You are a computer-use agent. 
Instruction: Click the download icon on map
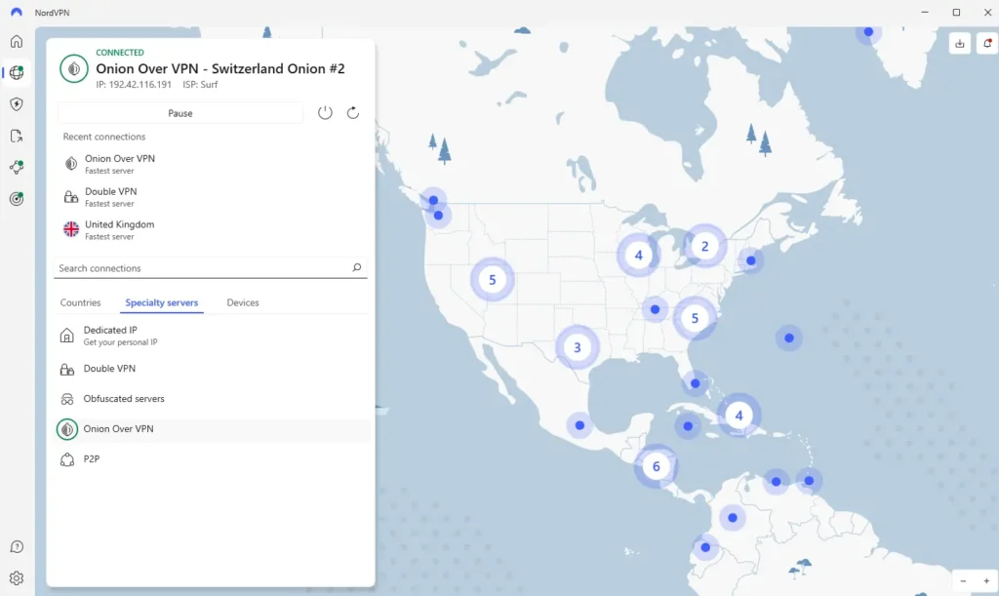(960, 43)
